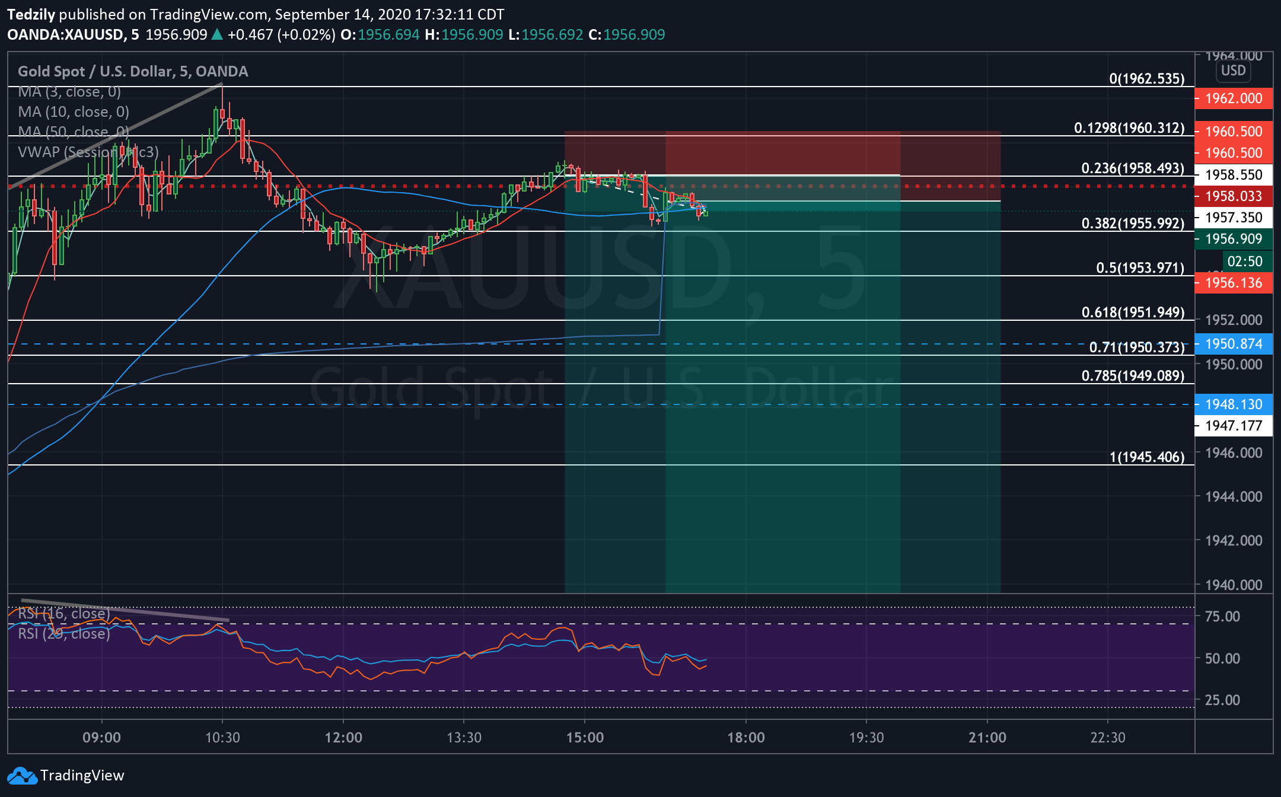This screenshot has height=797, width=1281.
Task: Click the white 1958.550 price tag
Action: pos(1234,175)
